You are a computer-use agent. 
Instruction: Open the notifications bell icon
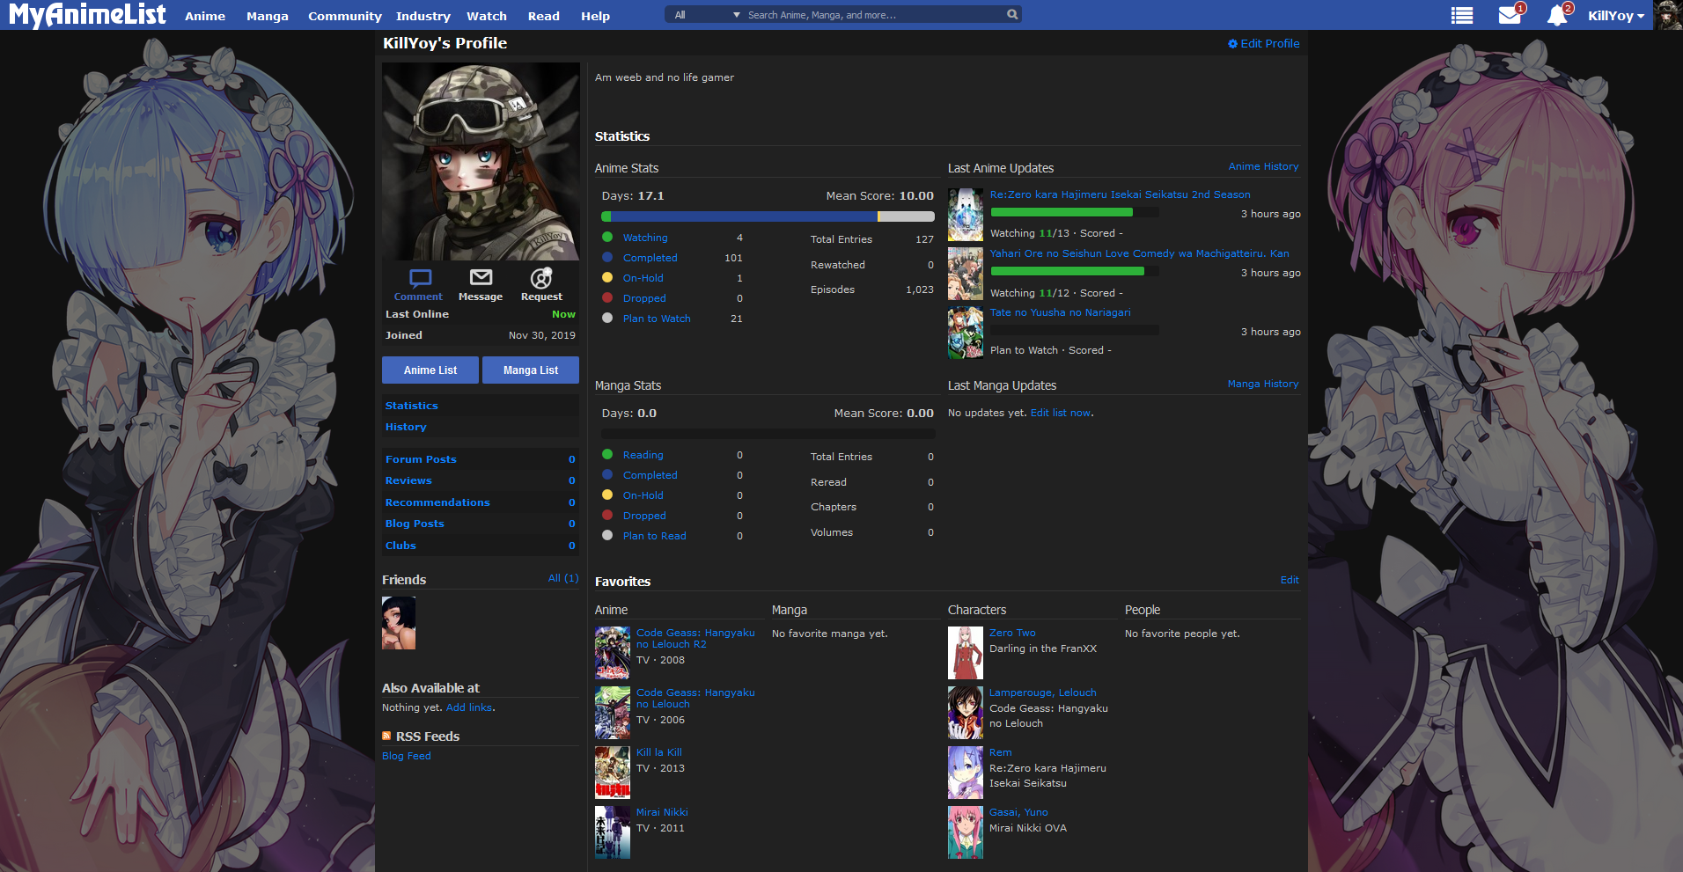1557,15
